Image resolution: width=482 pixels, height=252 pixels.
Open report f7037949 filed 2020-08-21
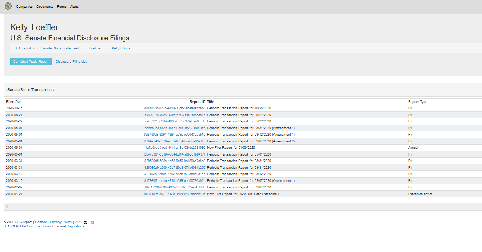(175, 115)
